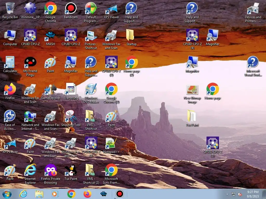Select the MASH desktop shortcut
The height and width of the screenshot is (199, 266).
[x=51, y=38]
